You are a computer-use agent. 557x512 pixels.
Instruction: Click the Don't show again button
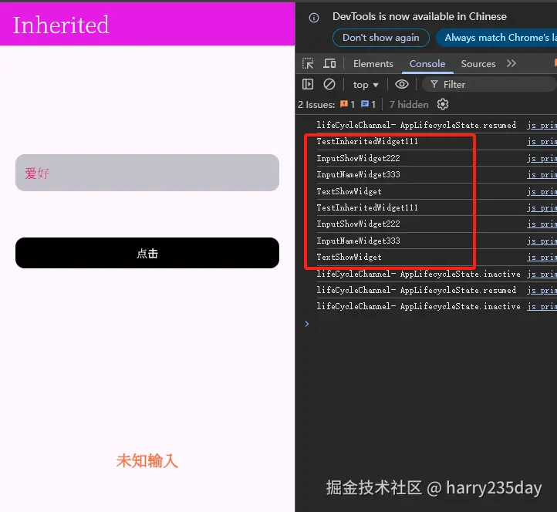[381, 38]
